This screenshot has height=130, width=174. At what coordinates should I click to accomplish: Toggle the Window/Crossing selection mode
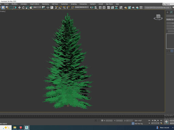pos(15,8)
